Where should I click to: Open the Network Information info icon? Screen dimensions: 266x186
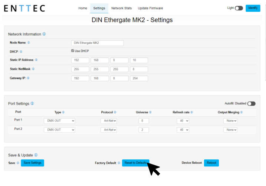(44, 34)
